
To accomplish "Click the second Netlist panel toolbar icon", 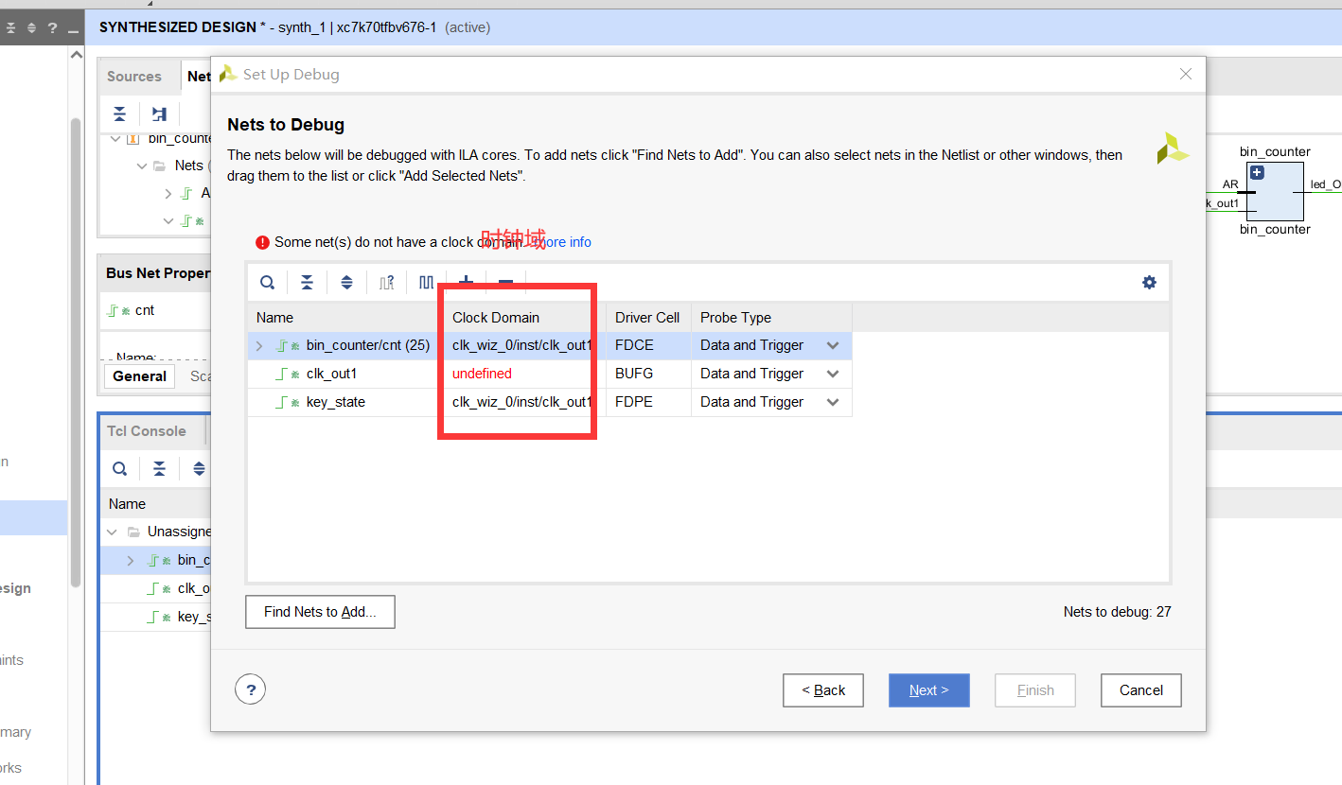I will 159,114.
